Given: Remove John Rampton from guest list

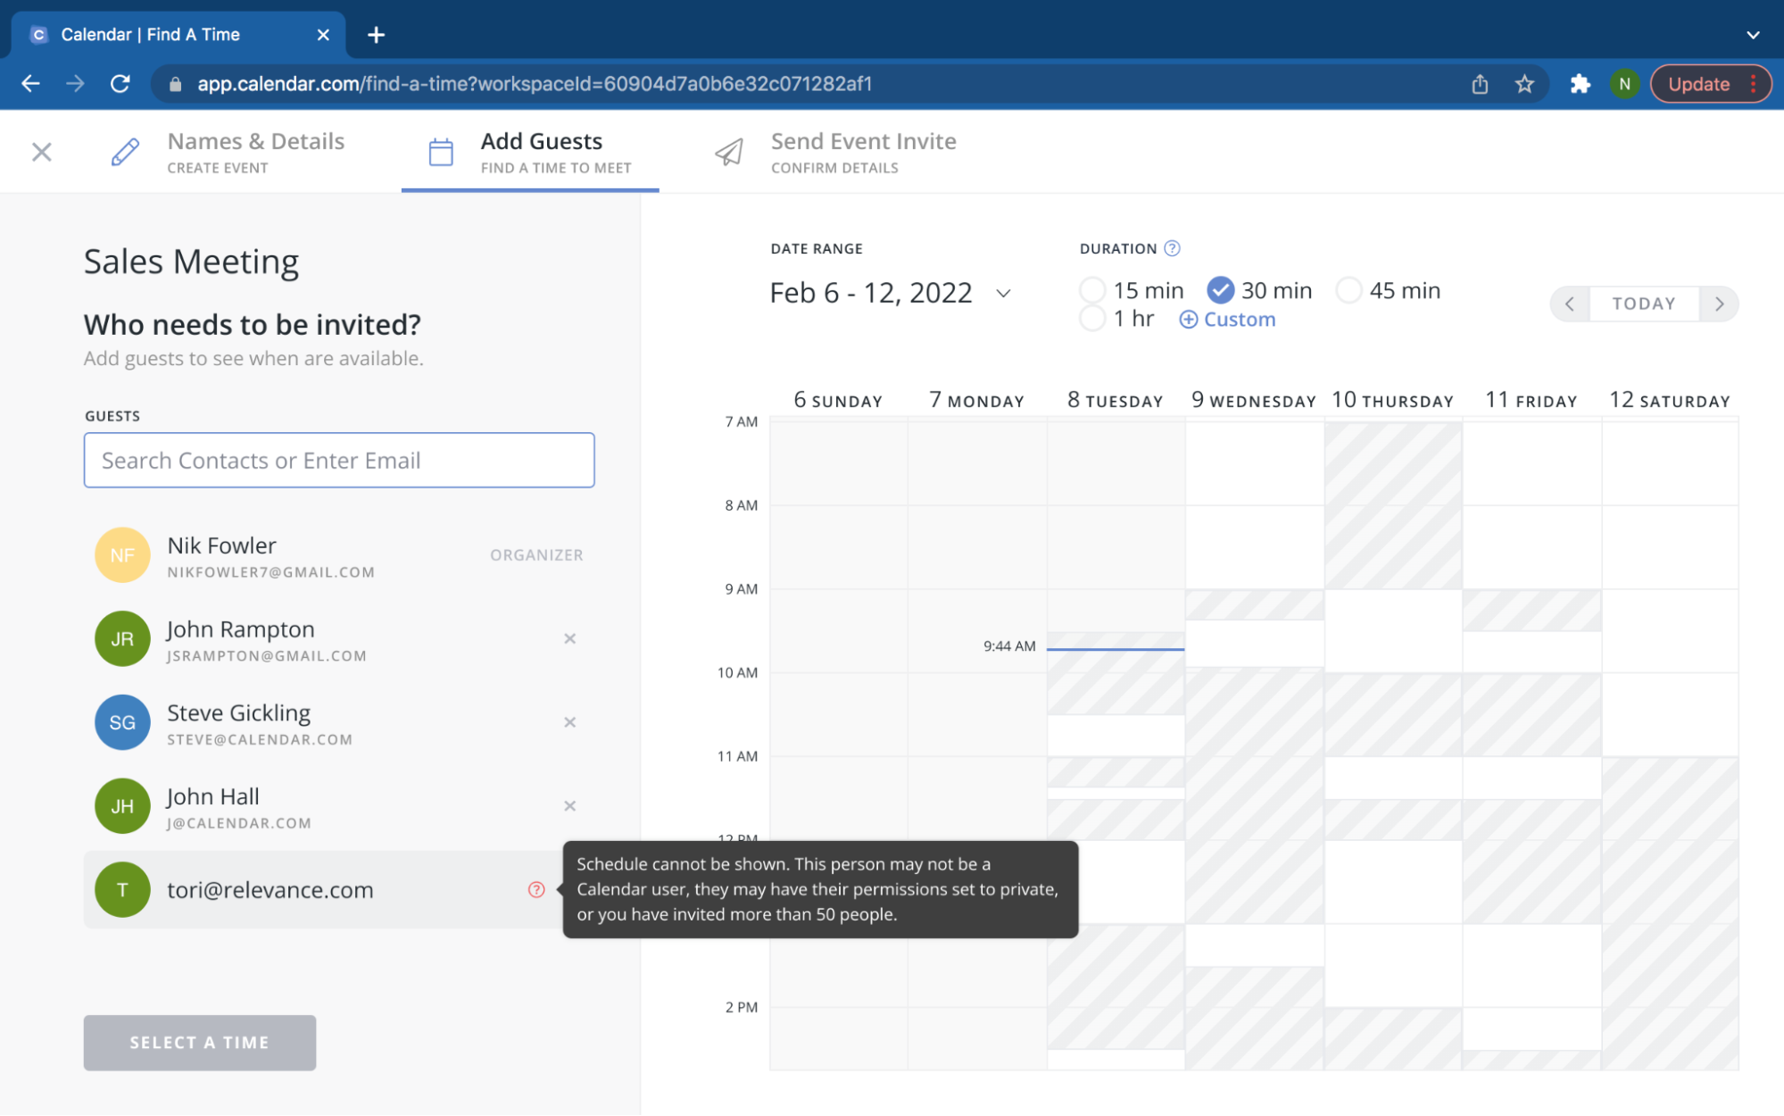Looking at the screenshot, I should point(569,637).
